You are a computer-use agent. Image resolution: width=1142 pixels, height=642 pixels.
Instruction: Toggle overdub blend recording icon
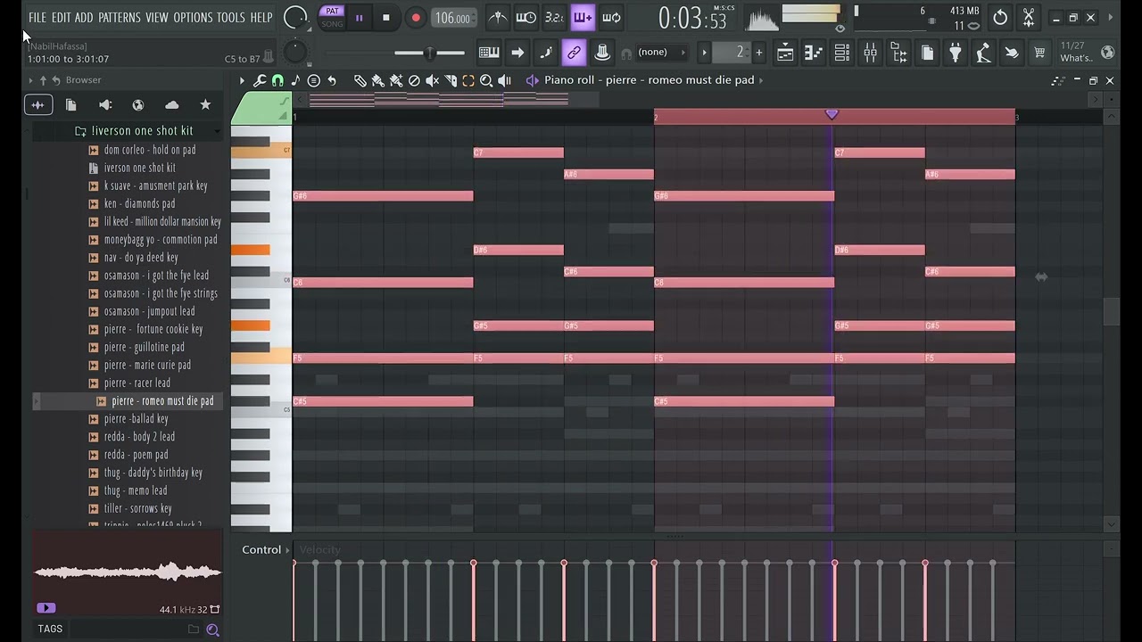tap(583, 17)
